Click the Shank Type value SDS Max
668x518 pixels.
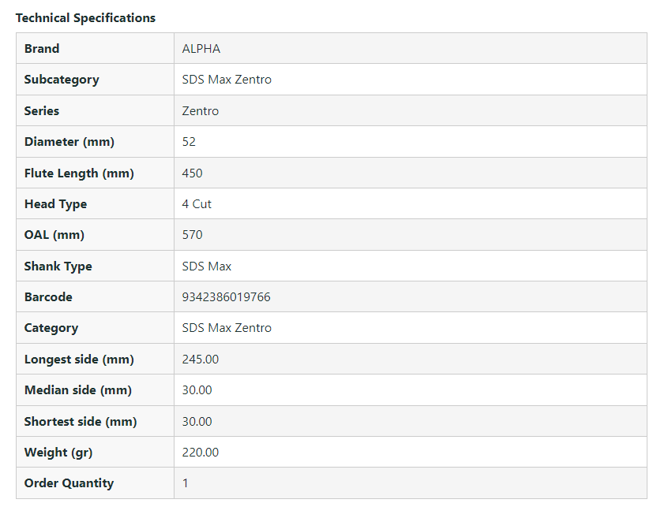pyautogui.click(x=207, y=266)
